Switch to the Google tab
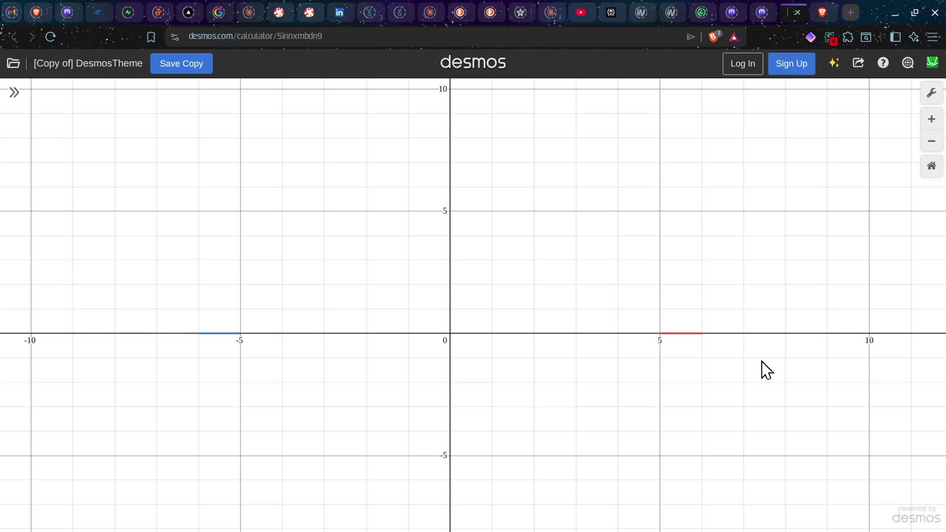Image resolution: width=946 pixels, height=532 pixels. [219, 12]
